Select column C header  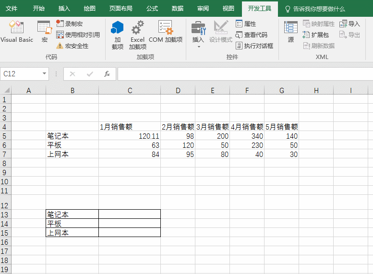pyautogui.click(x=130, y=90)
